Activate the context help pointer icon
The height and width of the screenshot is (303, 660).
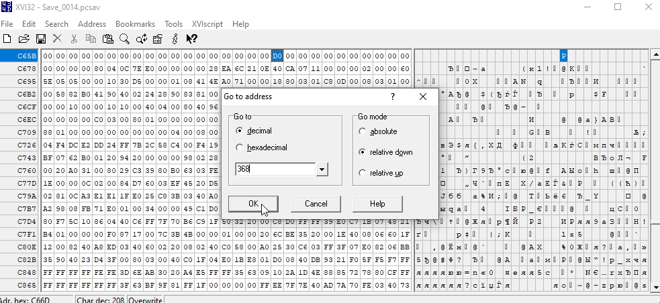tap(191, 39)
